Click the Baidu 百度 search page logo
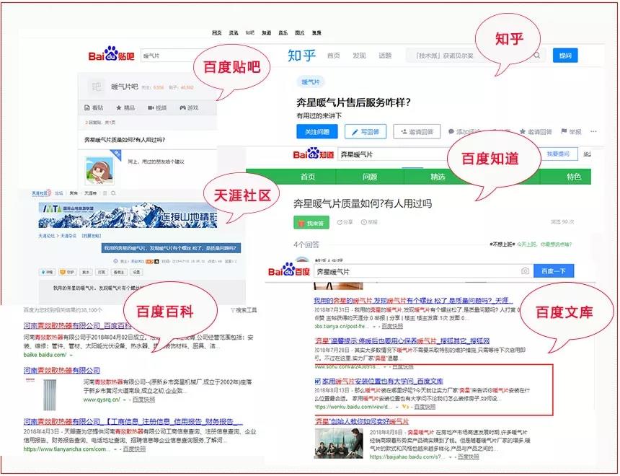The height and width of the screenshot is (476, 620). [x=288, y=270]
